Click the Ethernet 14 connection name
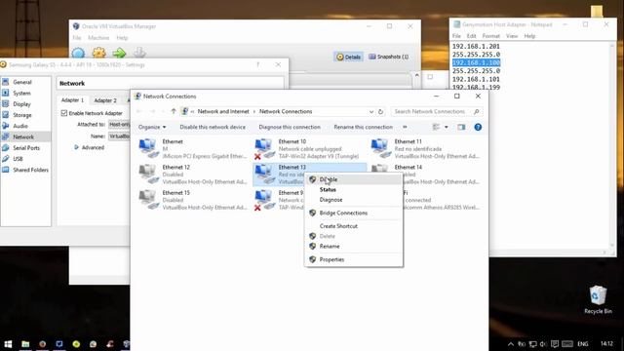Image resolution: width=624 pixels, height=351 pixels. [x=409, y=167]
